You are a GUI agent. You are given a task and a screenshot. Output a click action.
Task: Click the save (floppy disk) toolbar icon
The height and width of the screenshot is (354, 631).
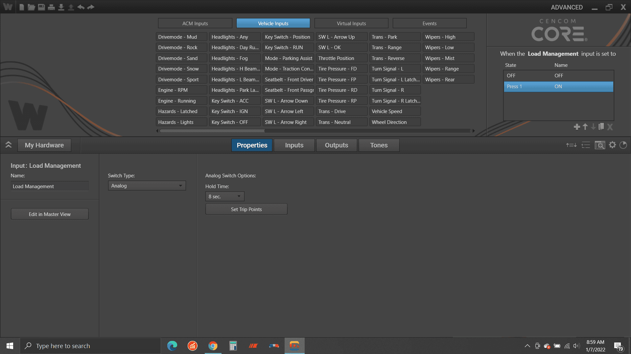(x=41, y=7)
